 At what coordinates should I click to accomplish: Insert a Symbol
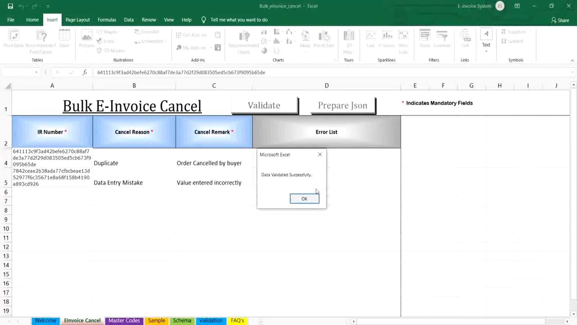512,41
